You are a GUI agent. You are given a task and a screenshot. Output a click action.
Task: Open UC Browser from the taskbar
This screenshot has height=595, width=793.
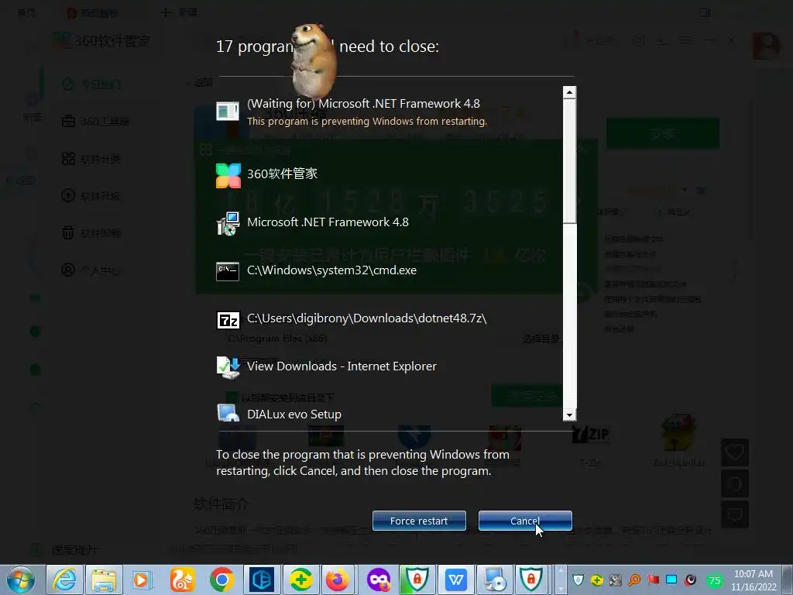point(182,580)
